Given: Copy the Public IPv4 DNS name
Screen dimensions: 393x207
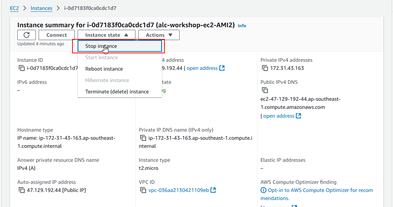Looking at the screenshot, I should coord(265,90).
